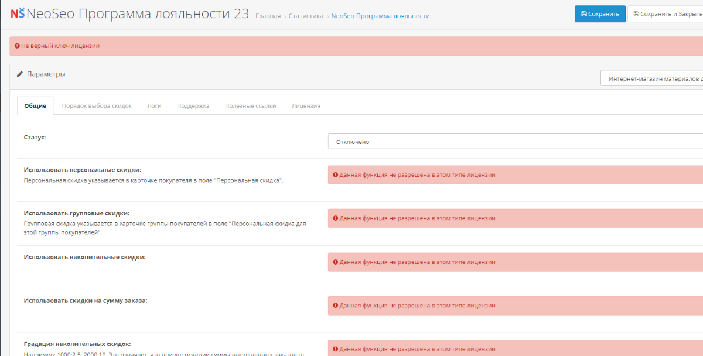This screenshot has width=703, height=356.
Task: Click the Градация накопительных скидок label
Action: tap(77, 344)
